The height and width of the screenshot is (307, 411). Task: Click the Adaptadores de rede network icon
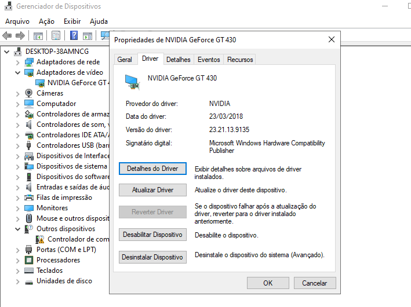29,62
